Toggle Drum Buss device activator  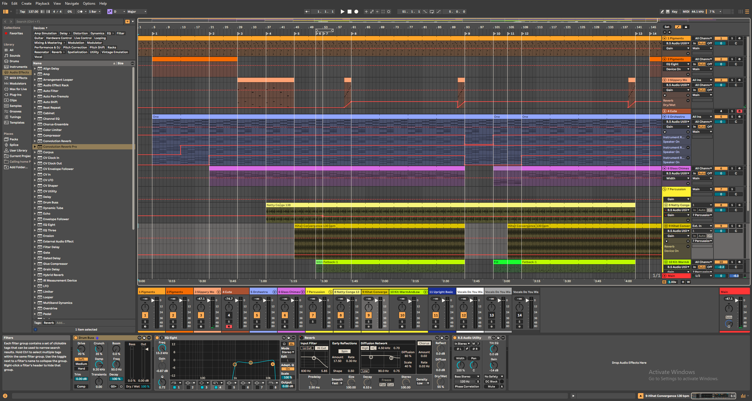76,338
